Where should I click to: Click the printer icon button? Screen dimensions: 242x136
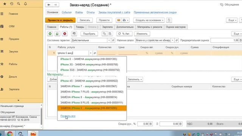[x=124, y=20]
